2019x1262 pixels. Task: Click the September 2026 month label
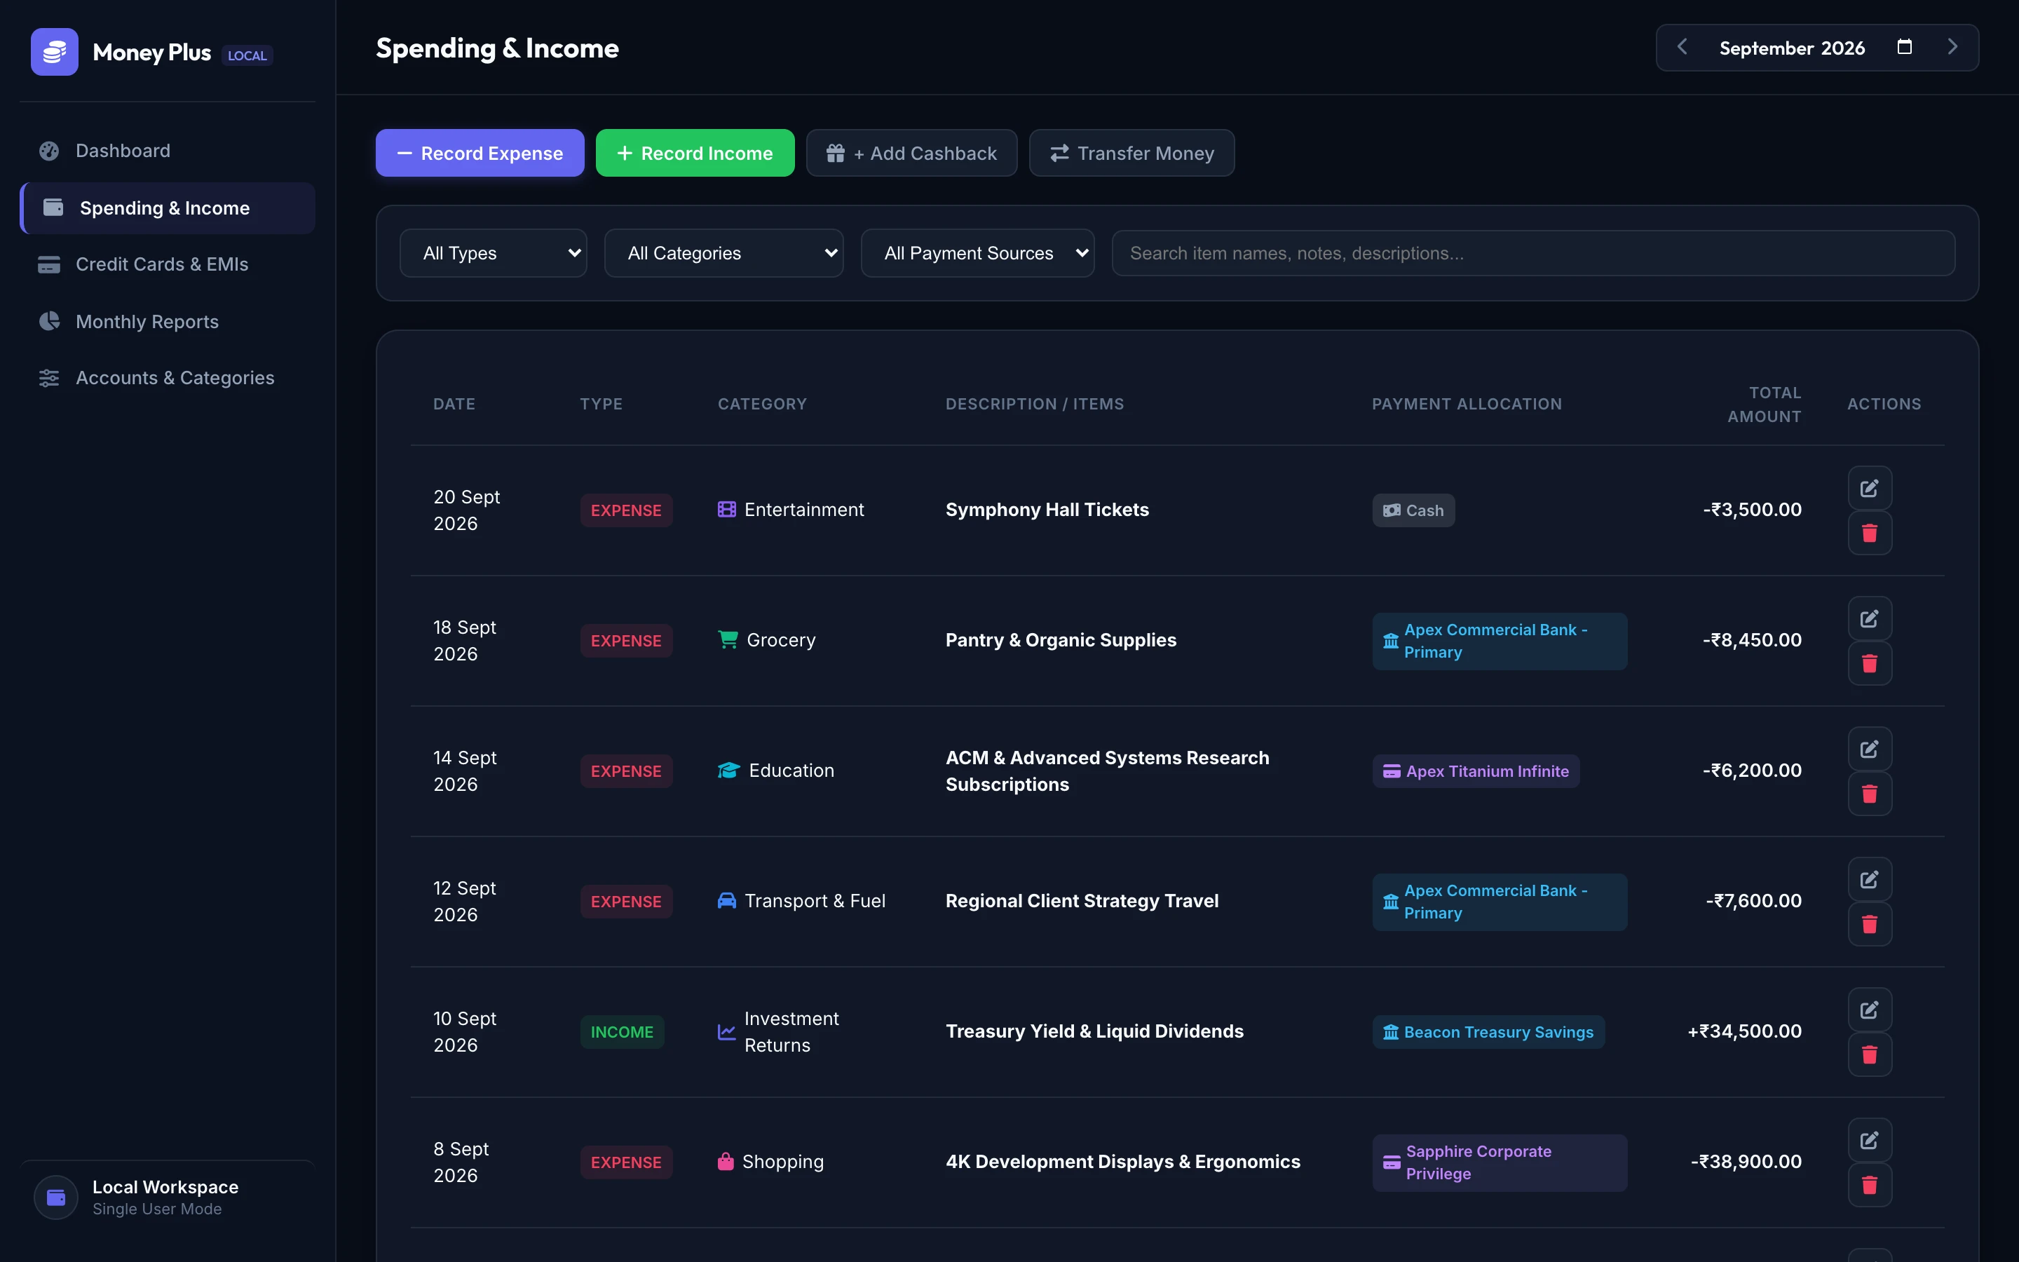(x=1791, y=48)
